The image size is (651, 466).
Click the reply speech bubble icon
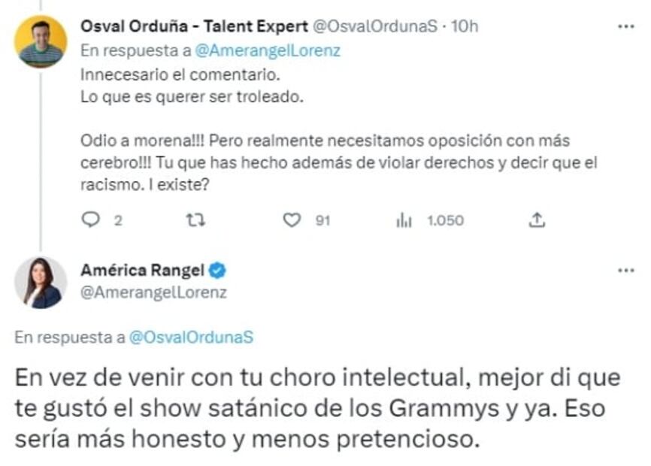click(x=90, y=220)
